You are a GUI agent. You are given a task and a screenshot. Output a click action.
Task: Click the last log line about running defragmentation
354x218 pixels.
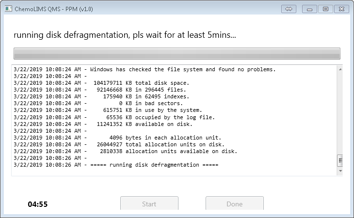(116, 165)
